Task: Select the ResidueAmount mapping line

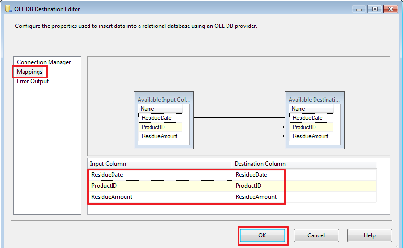Action: [x=239, y=136]
